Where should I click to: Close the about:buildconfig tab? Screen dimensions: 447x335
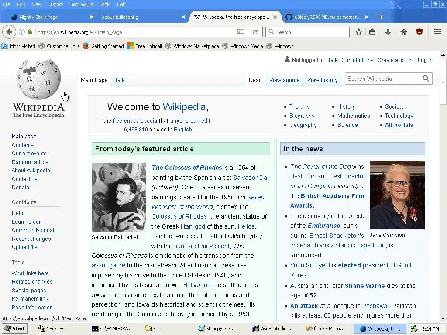point(183,17)
